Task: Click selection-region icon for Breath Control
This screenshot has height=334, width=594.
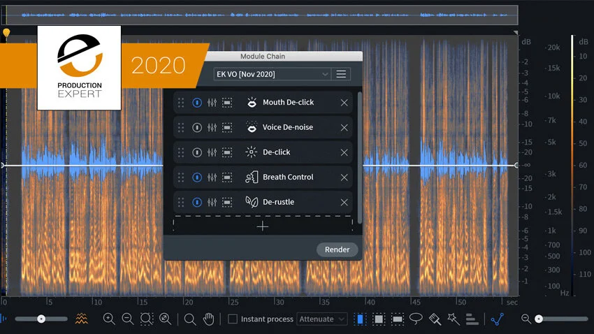Action: click(x=227, y=177)
